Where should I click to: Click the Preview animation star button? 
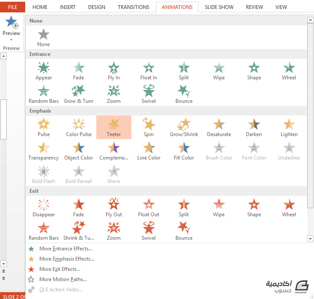coord(12,22)
